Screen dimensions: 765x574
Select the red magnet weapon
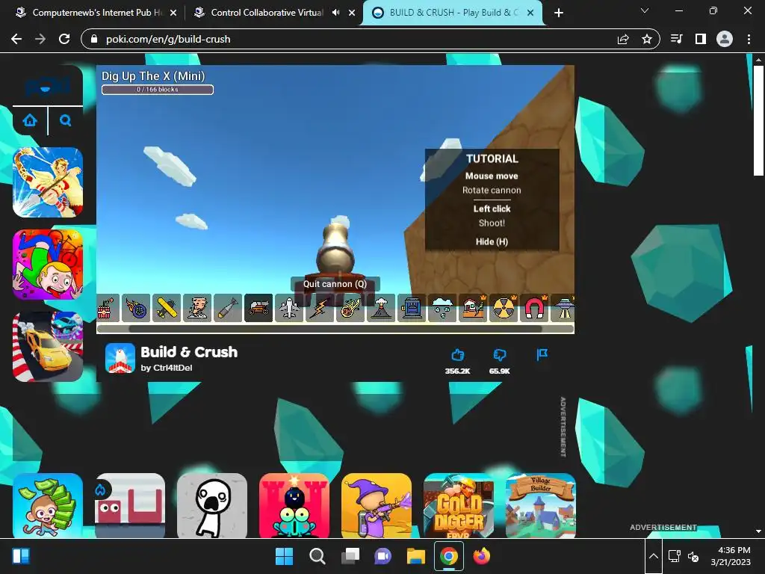tap(535, 308)
